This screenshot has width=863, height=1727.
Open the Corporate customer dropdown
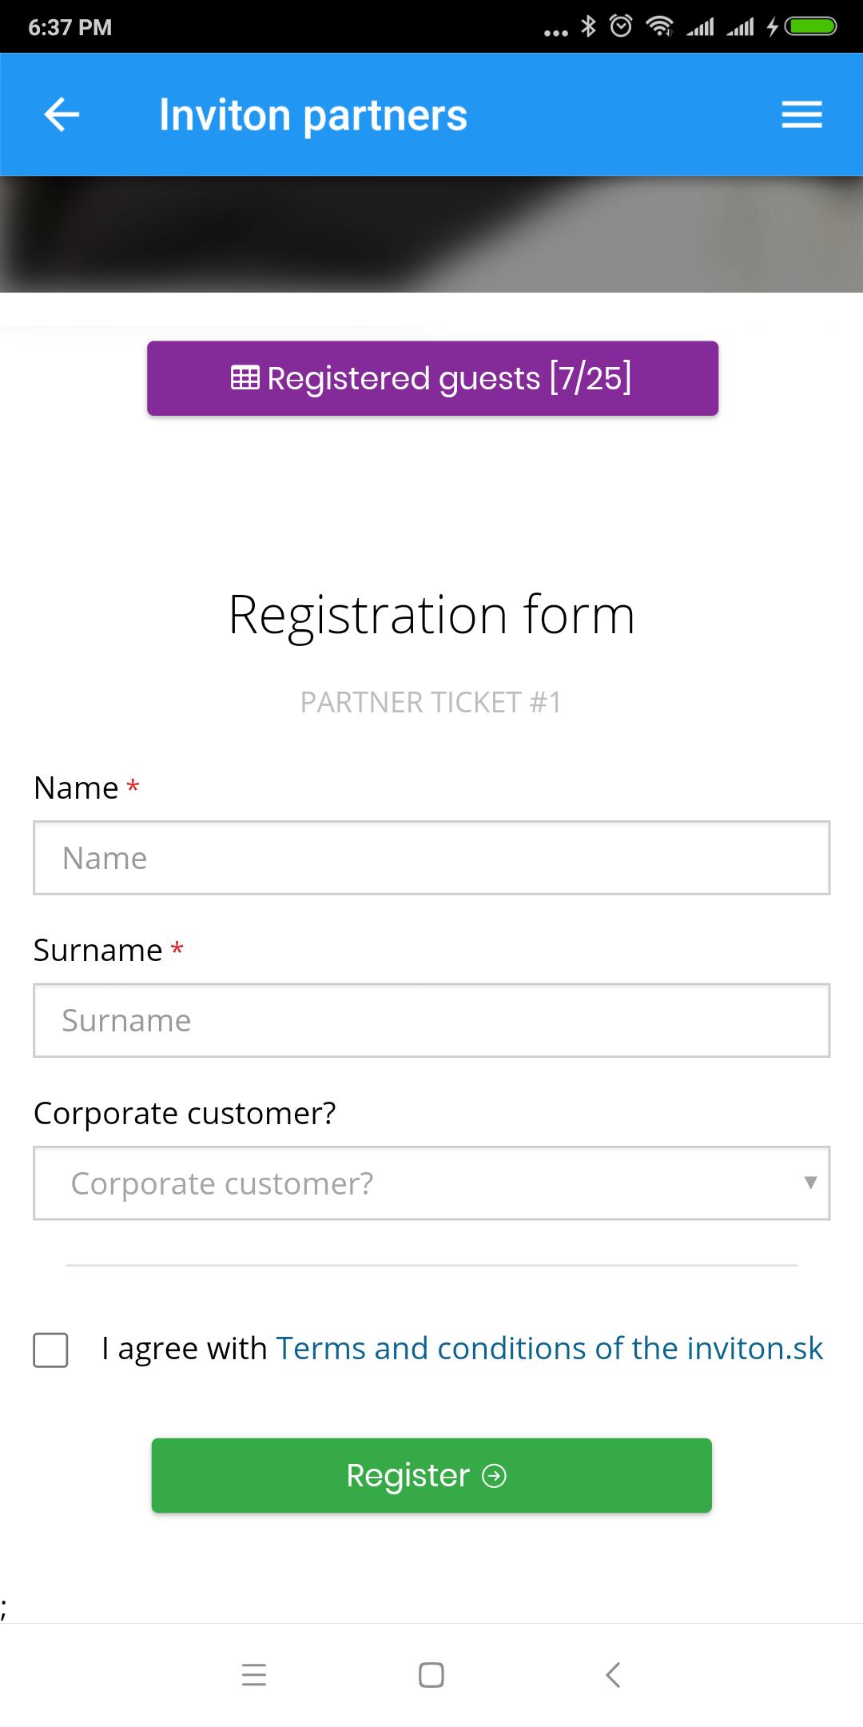pos(416,1183)
